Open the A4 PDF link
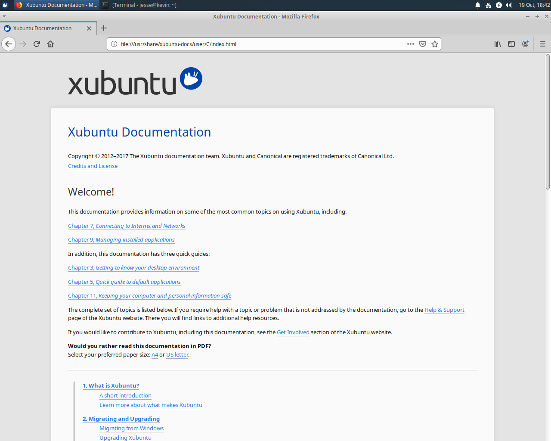This screenshot has width=551, height=441. tap(155, 355)
